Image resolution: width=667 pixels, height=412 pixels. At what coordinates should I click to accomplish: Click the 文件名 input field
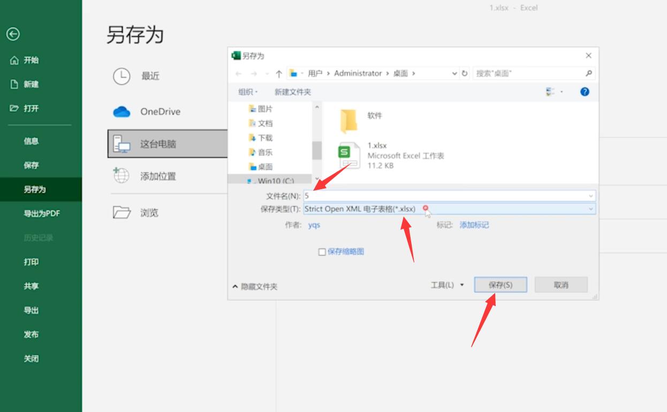449,196
